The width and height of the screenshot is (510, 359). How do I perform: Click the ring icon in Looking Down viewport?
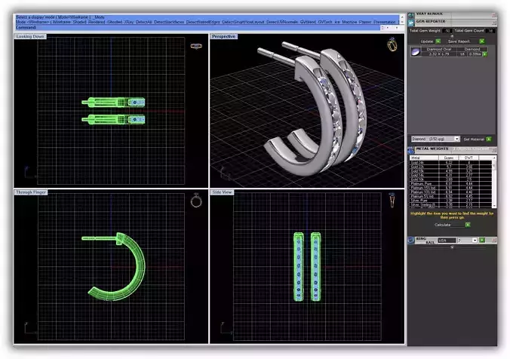[196, 46]
